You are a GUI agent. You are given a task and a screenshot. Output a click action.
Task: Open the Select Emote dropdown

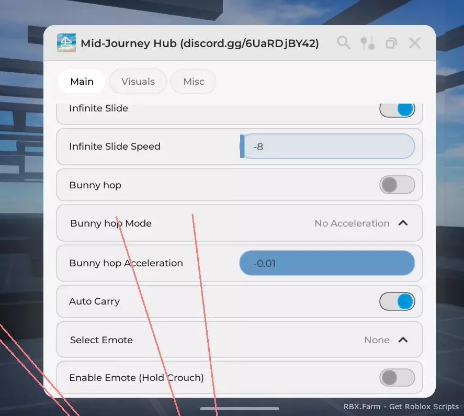click(x=240, y=340)
